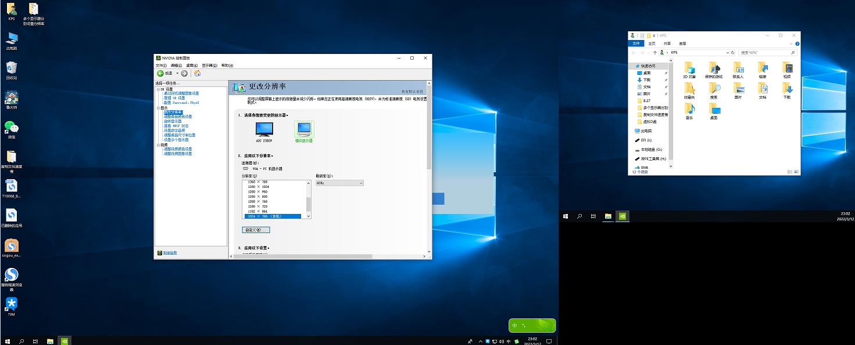Select the AOC 2369V monitor icon
This screenshot has height=345, width=855.
[x=264, y=130]
